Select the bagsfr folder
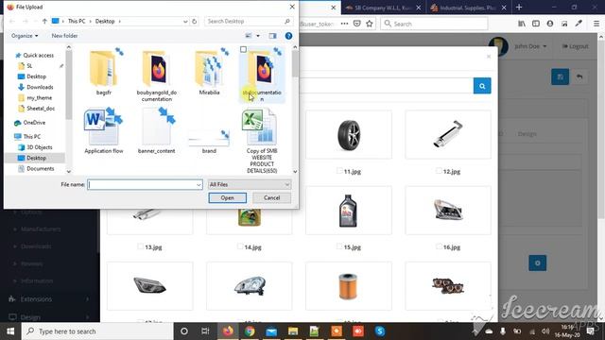The image size is (605, 340). 104,72
